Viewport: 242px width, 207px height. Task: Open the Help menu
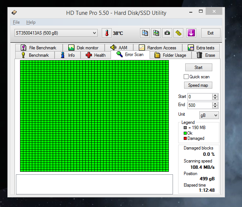[31, 22]
